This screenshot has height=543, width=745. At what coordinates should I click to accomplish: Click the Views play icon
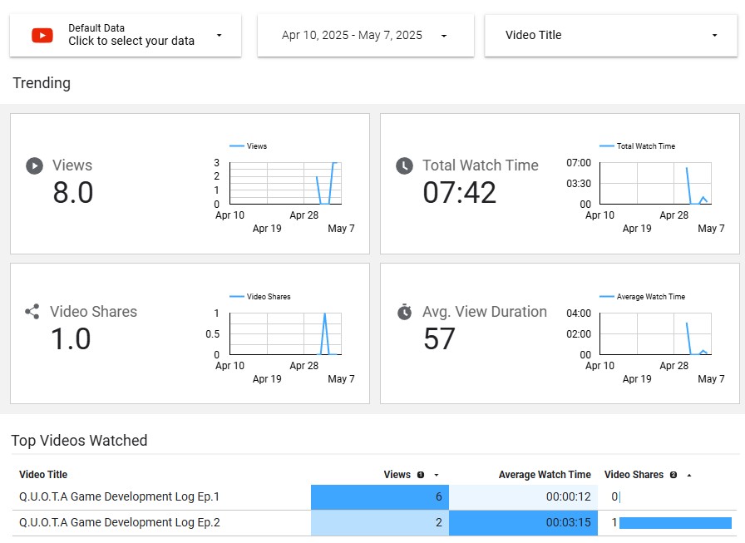tap(34, 165)
